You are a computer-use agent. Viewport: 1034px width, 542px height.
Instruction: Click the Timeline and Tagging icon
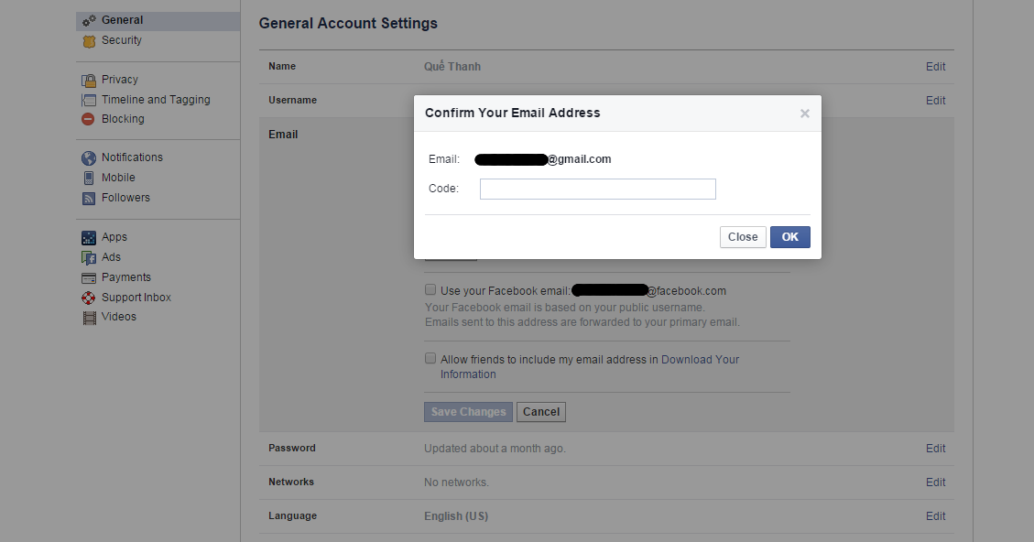pyautogui.click(x=88, y=100)
